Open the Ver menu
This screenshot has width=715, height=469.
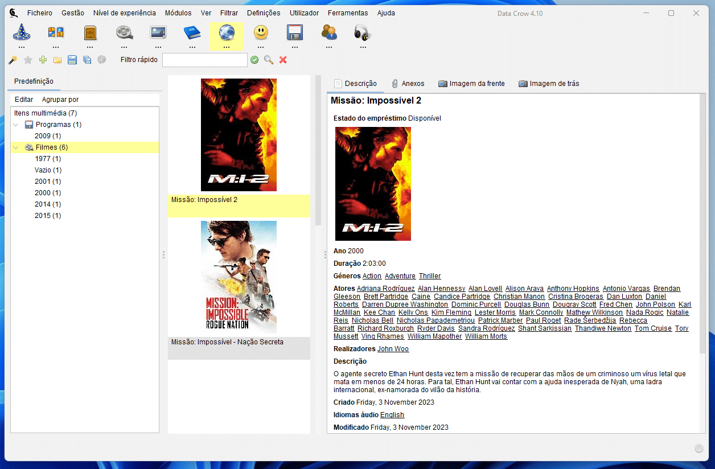[206, 13]
